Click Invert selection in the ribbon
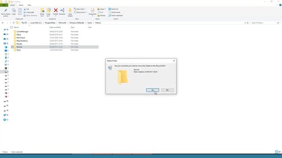The image size is (282, 158). (115, 16)
